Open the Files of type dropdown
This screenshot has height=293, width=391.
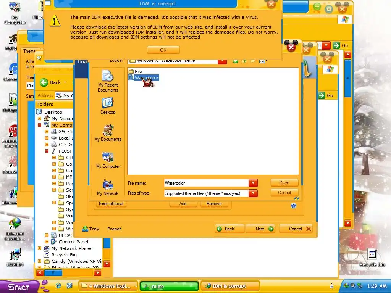pos(253,193)
